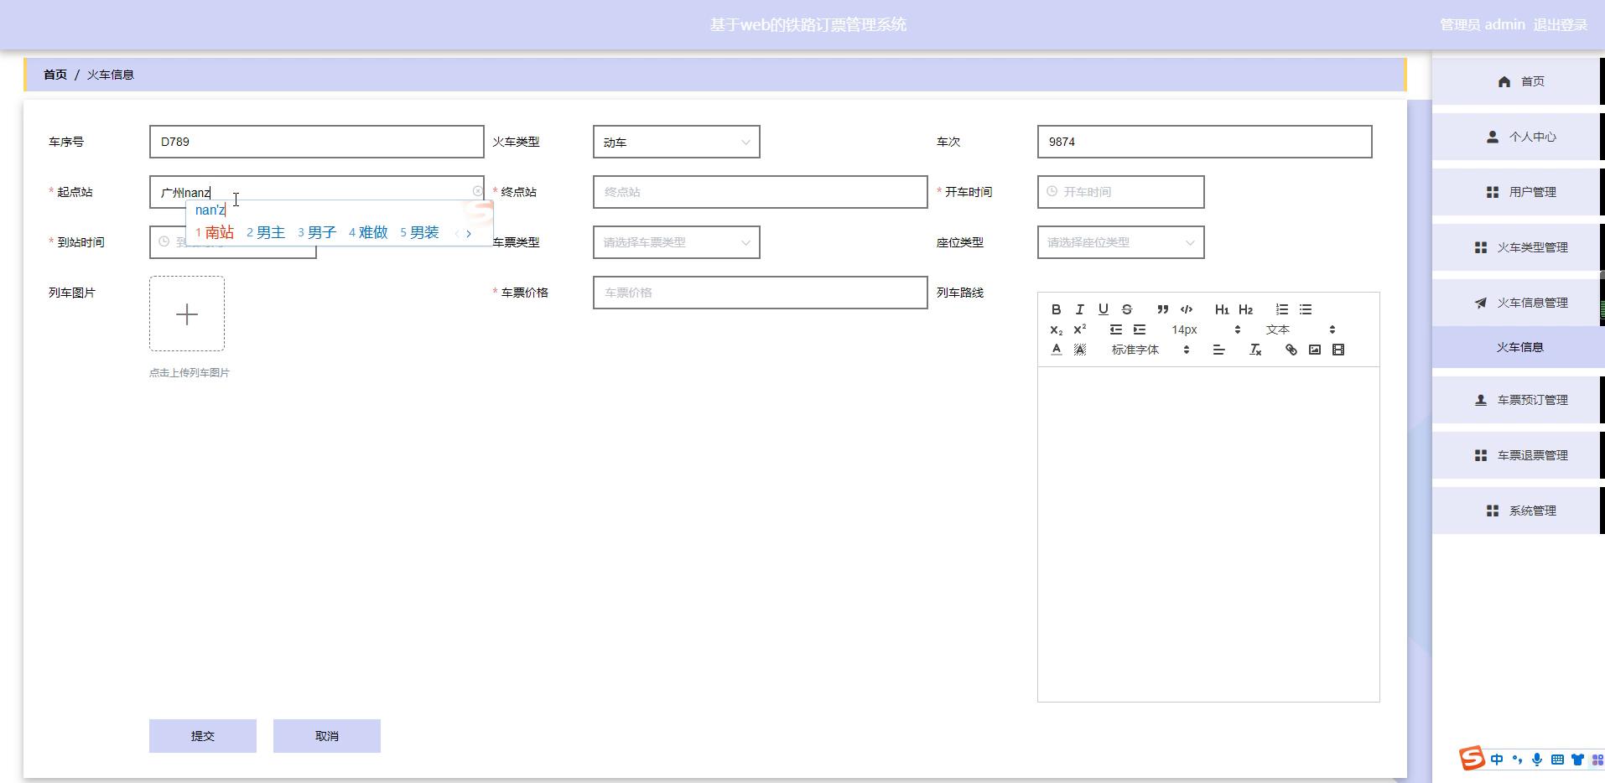Image resolution: width=1605 pixels, height=783 pixels.
Task: Log out via 退出登录
Action: pyautogui.click(x=1561, y=25)
